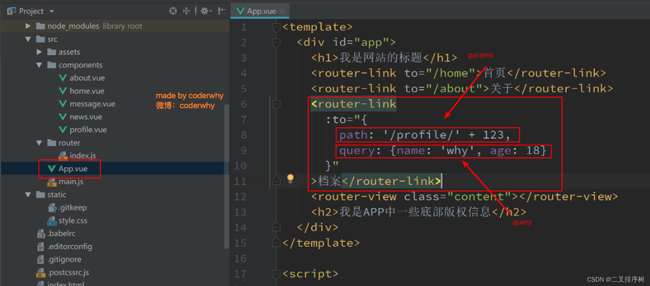Click the h1 我是网站的标题 line
This screenshot has height=286, width=650.
coord(384,58)
